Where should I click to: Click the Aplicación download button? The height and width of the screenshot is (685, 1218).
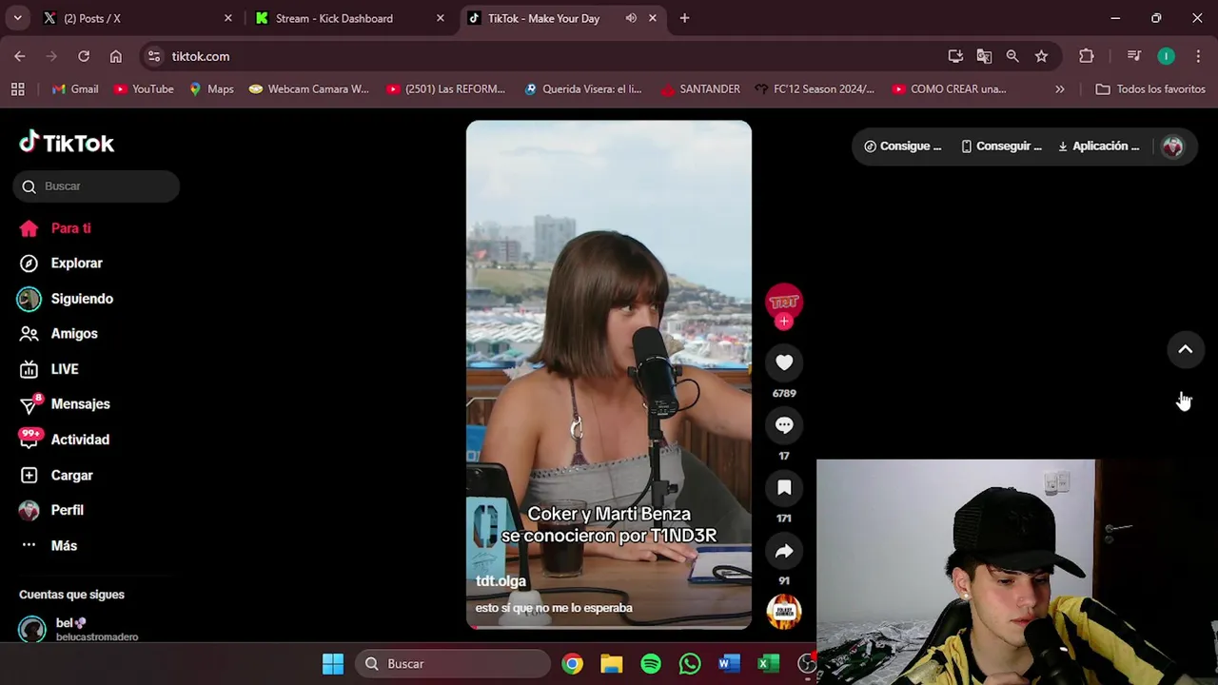[x=1098, y=147]
